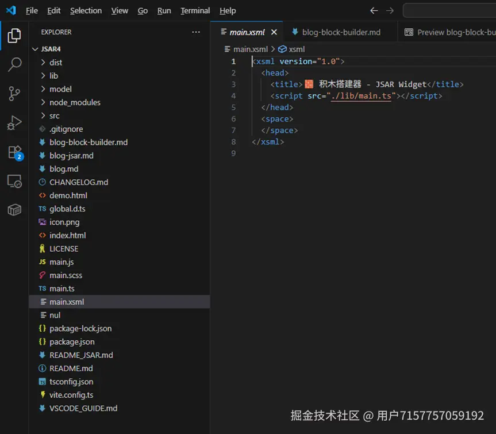Place cursor on closing </xsml> tag
This screenshot has height=434, width=496.
[x=268, y=142]
